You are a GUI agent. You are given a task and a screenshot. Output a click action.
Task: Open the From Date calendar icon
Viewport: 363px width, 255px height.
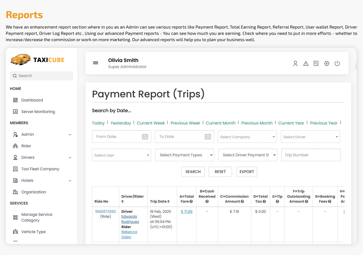pos(145,137)
